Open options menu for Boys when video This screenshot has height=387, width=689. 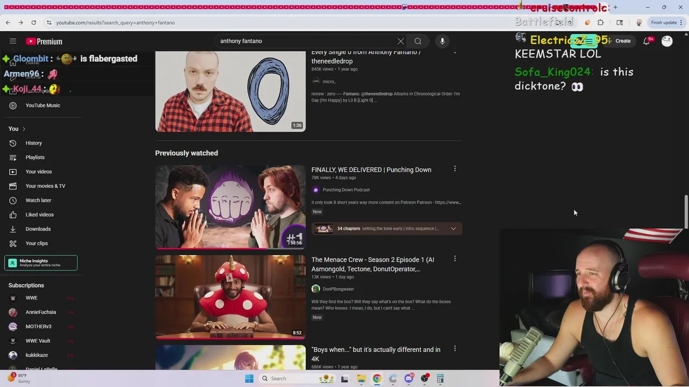[x=455, y=349]
